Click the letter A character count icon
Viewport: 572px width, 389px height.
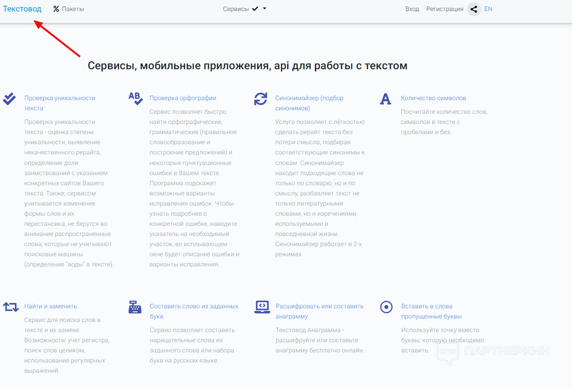tap(385, 99)
